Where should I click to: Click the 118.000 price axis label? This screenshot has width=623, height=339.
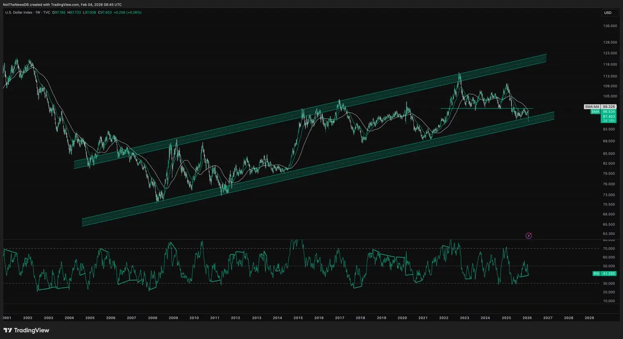[610, 64]
